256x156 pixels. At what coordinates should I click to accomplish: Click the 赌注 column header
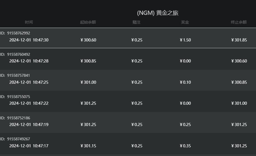point(137,22)
